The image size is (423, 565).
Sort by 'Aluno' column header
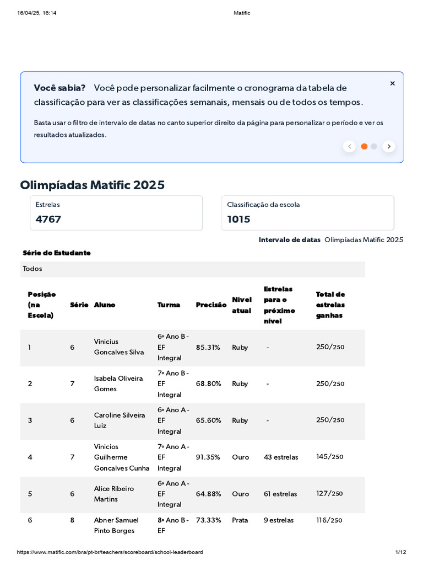[x=105, y=305]
